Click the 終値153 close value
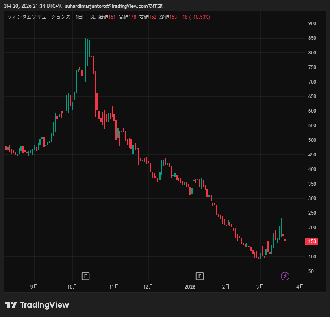The height and width of the screenshot is (317, 330). point(168,17)
